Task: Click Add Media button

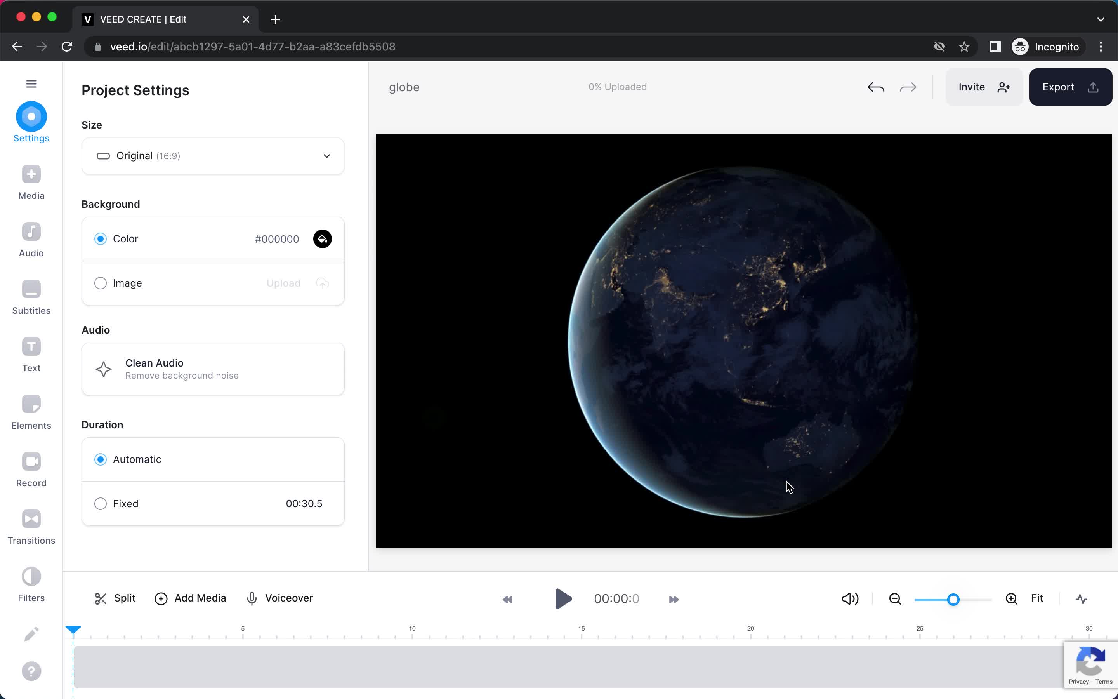Action: pyautogui.click(x=190, y=598)
